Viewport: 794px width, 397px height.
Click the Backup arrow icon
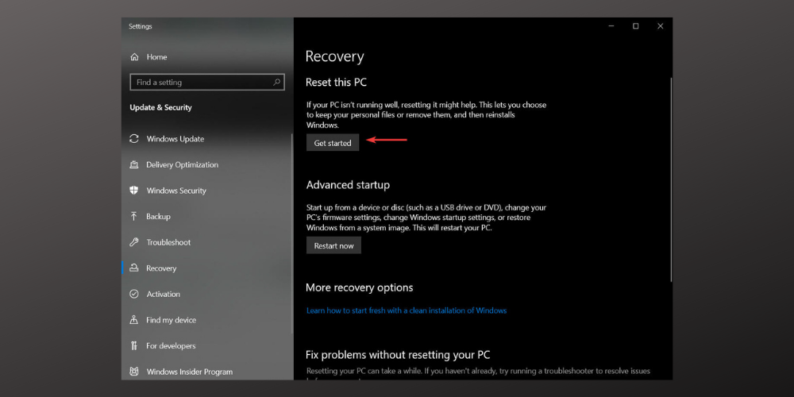tap(133, 217)
